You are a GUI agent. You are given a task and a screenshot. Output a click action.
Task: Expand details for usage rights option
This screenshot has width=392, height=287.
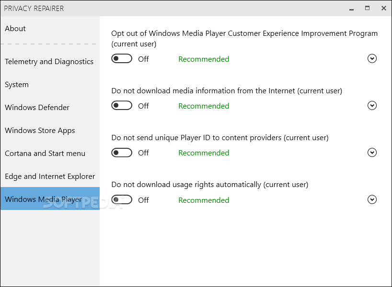(372, 199)
